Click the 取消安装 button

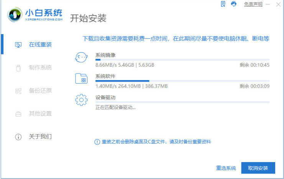(258, 168)
